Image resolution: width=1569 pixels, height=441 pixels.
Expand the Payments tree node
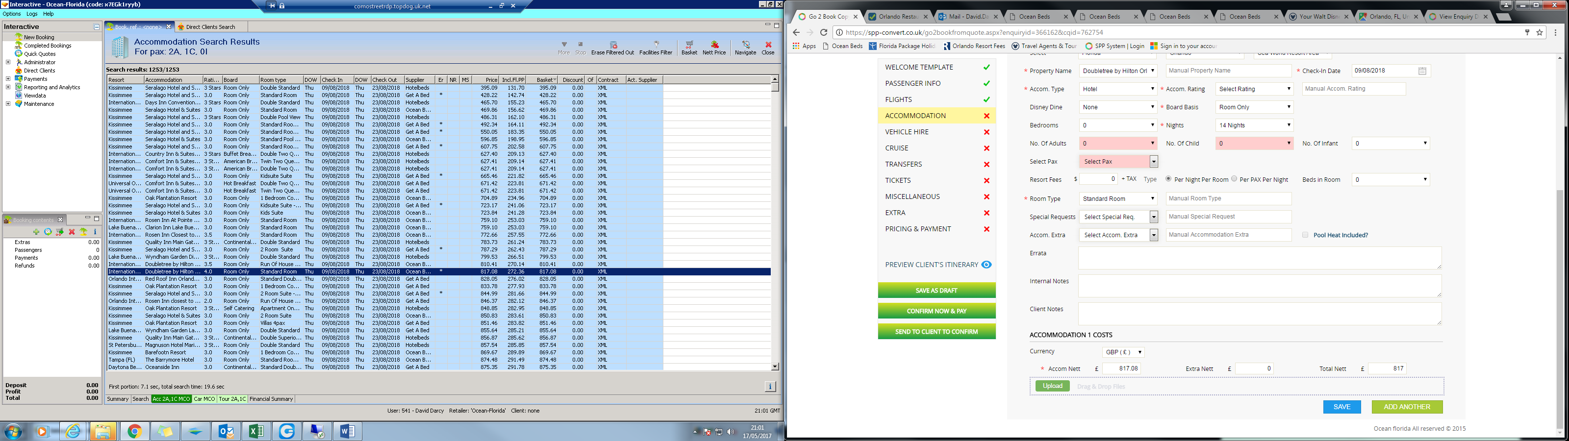pyautogui.click(x=8, y=78)
